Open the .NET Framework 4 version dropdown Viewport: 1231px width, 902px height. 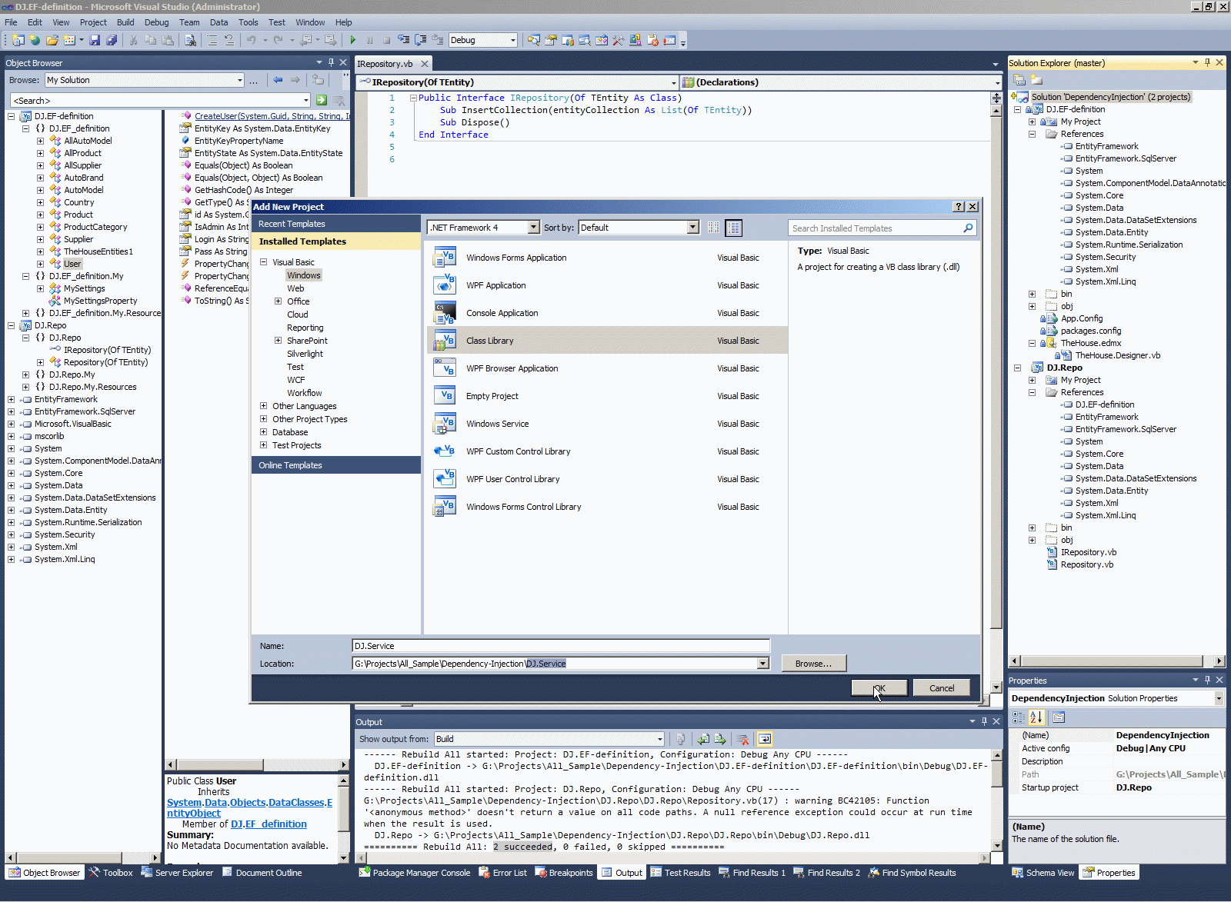(x=533, y=228)
